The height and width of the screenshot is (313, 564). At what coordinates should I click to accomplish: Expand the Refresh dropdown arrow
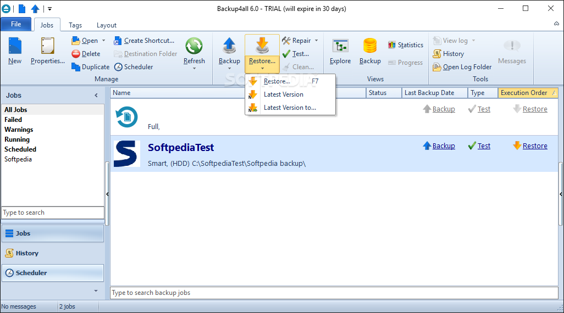194,68
